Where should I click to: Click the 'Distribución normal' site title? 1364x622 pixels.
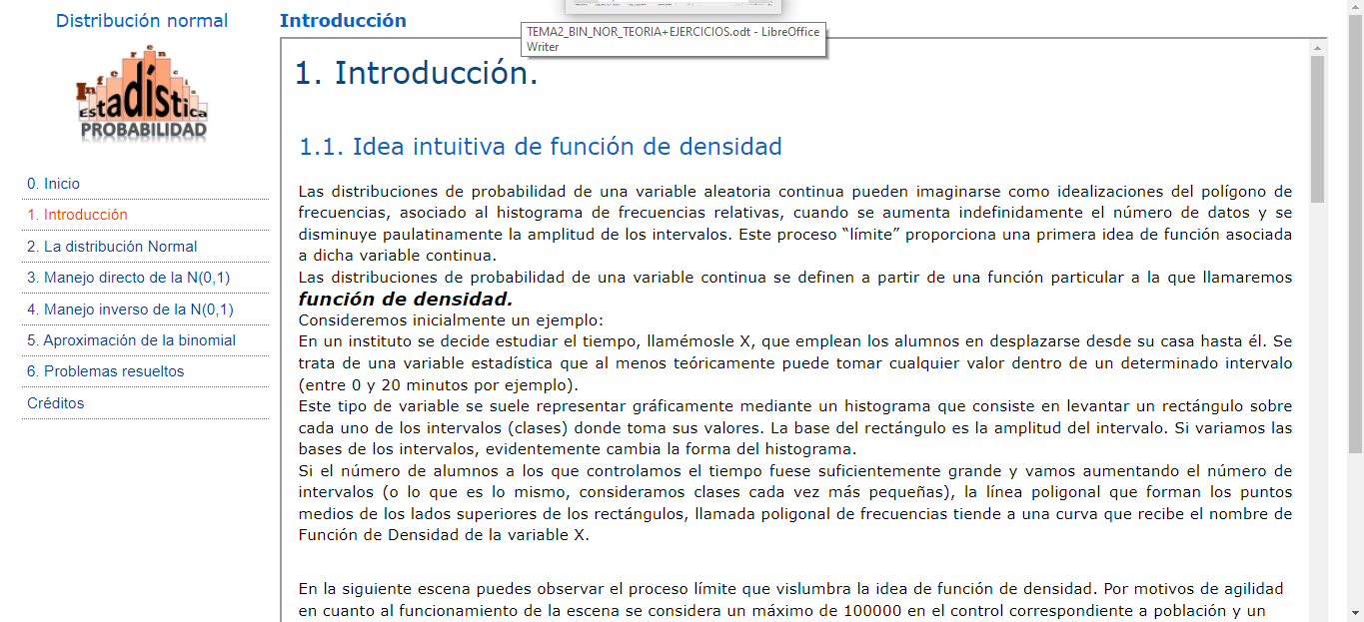coord(142,21)
